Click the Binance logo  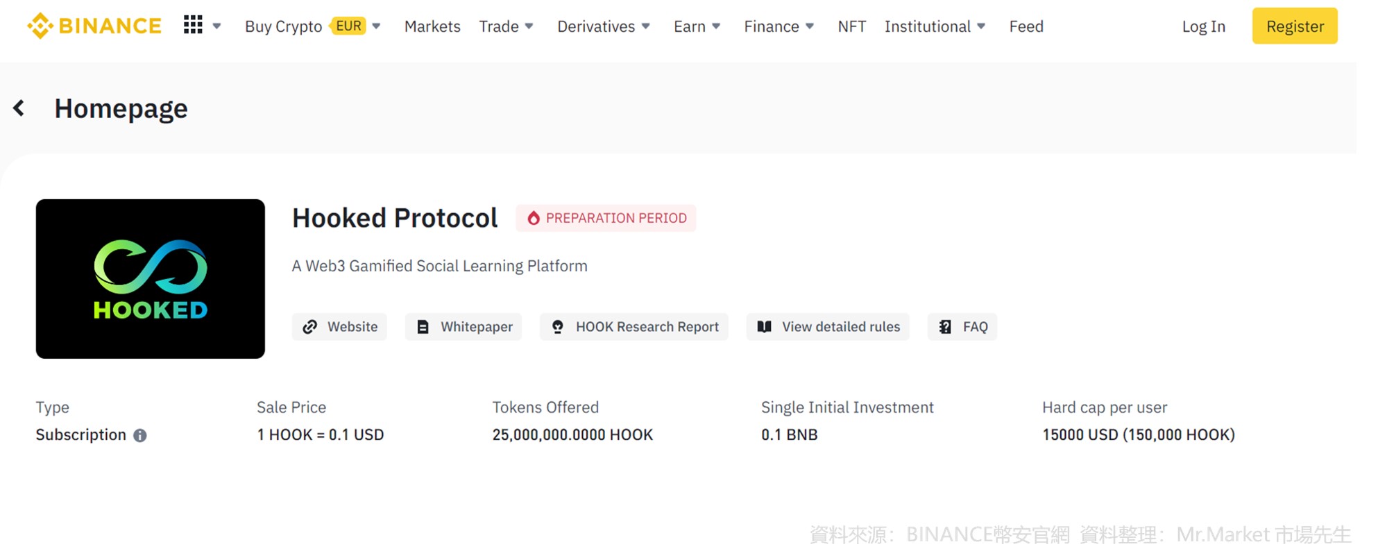click(94, 26)
